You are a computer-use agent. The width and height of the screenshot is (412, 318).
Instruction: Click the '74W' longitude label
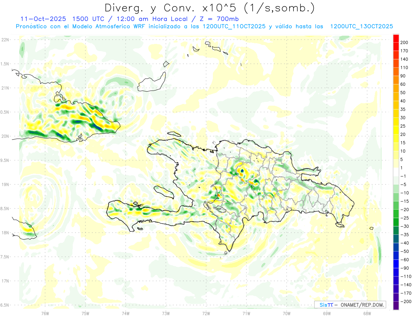click(125, 313)
